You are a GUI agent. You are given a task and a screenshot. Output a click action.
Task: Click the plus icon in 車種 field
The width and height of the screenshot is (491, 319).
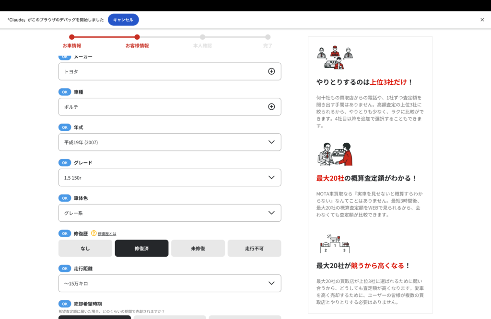(x=271, y=107)
